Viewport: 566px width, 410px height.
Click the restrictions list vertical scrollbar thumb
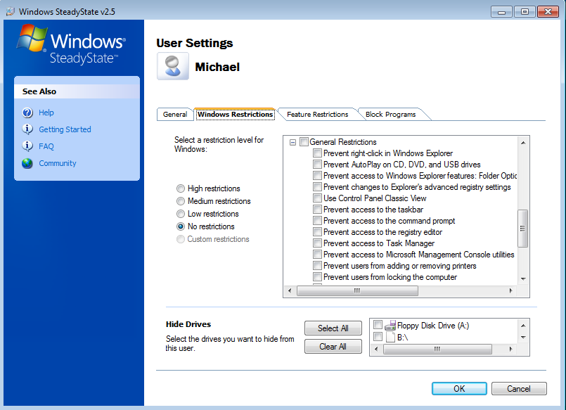pyautogui.click(x=522, y=229)
